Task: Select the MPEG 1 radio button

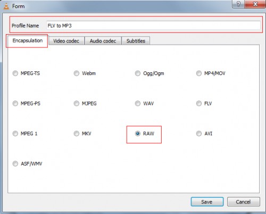Action: click(x=15, y=134)
